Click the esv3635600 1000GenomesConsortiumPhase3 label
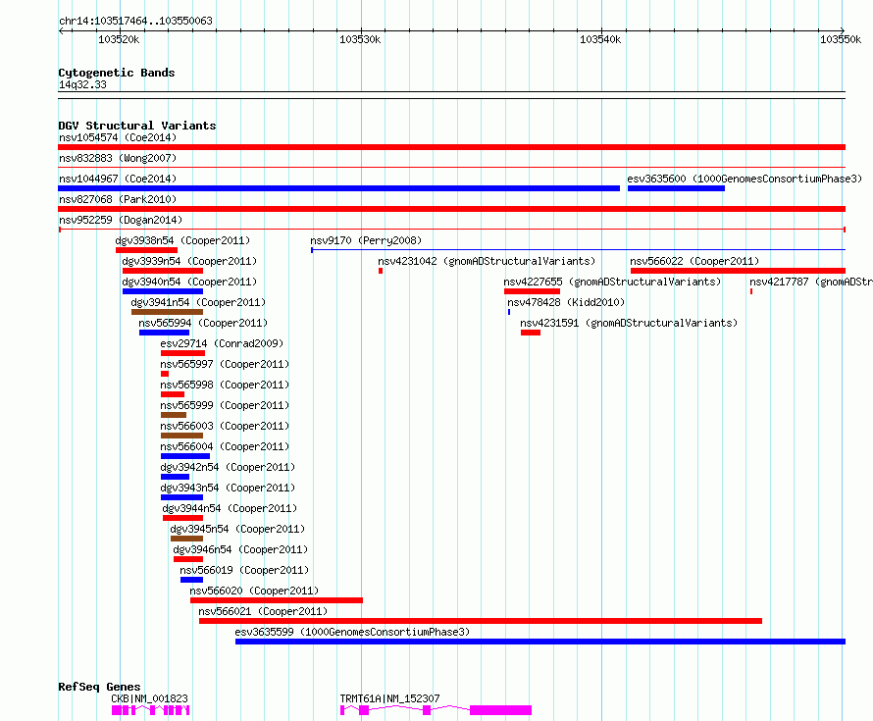The width and height of the screenshot is (873, 721). click(x=745, y=179)
